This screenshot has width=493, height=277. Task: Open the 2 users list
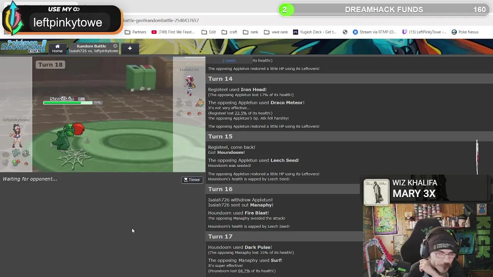click(x=229, y=60)
